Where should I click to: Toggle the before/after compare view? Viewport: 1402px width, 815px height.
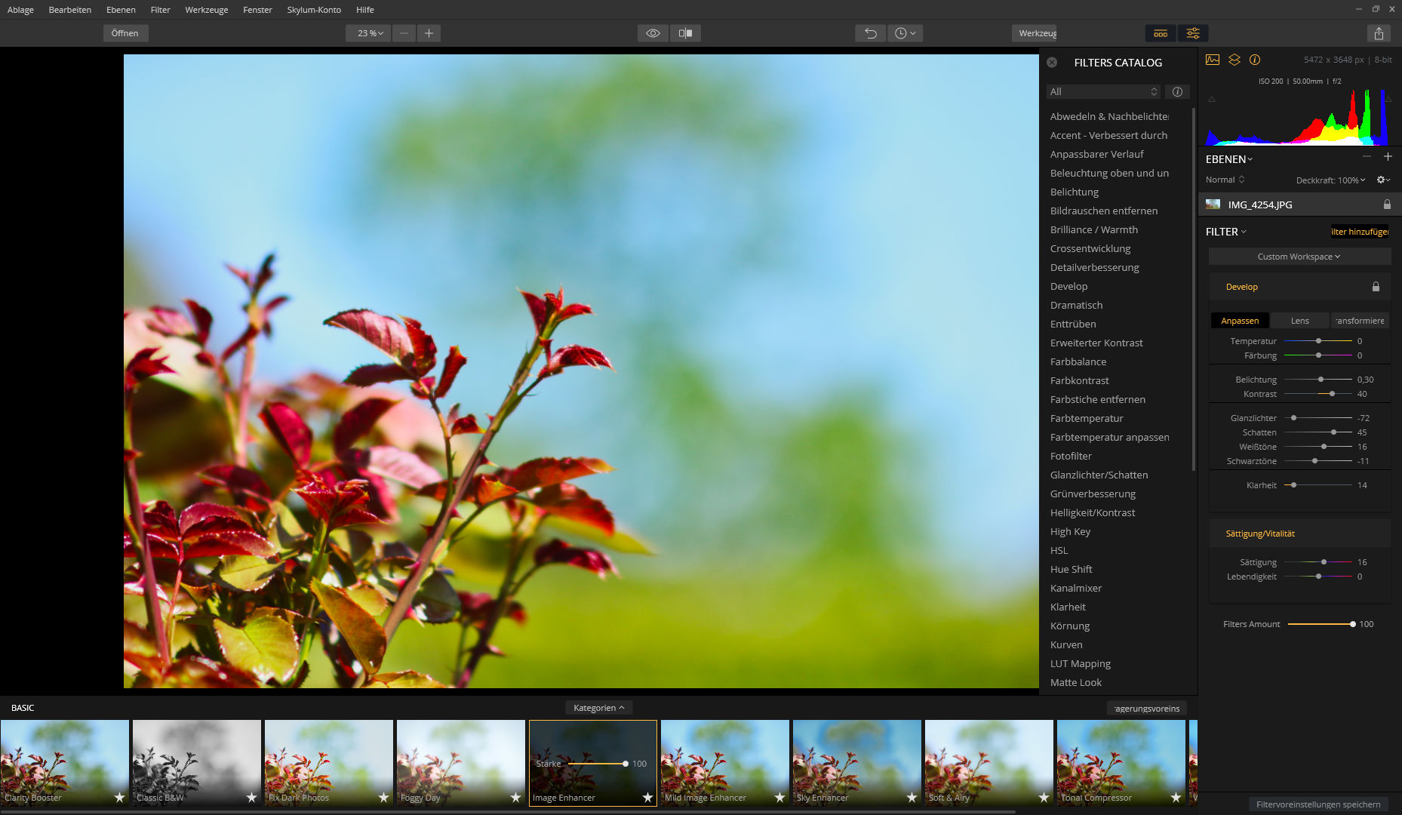coord(685,33)
